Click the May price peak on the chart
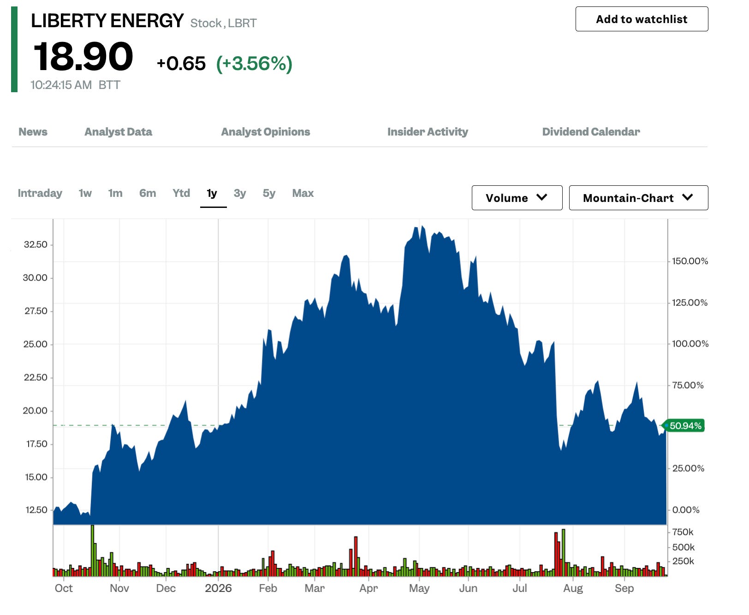The image size is (749, 615). (x=422, y=228)
